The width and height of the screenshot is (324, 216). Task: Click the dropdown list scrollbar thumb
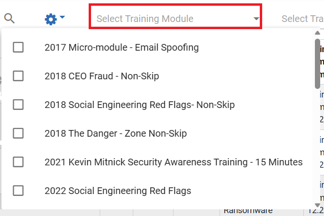click(317, 64)
